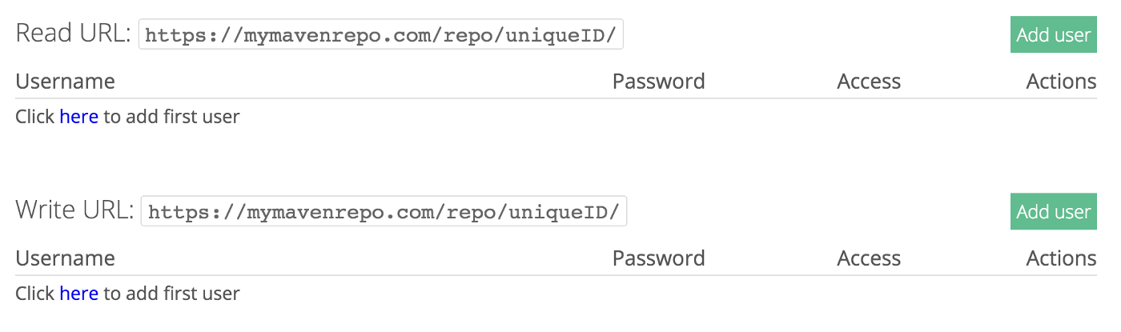
Task: Click Add user button for Write URL
Action: (1053, 212)
